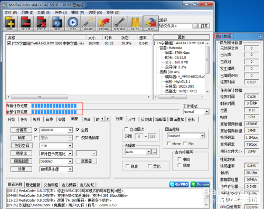Open the 播放 (P) menu
The height and width of the screenshot is (209, 264).
pyautogui.click(x=78, y=13)
